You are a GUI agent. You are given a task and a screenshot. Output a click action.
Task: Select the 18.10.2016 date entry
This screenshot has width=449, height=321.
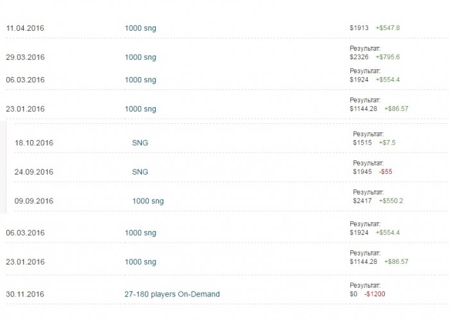[x=34, y=143]
